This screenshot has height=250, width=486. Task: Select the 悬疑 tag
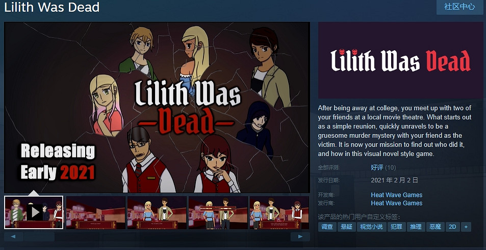pyautogui.click(x=346, y=227)
